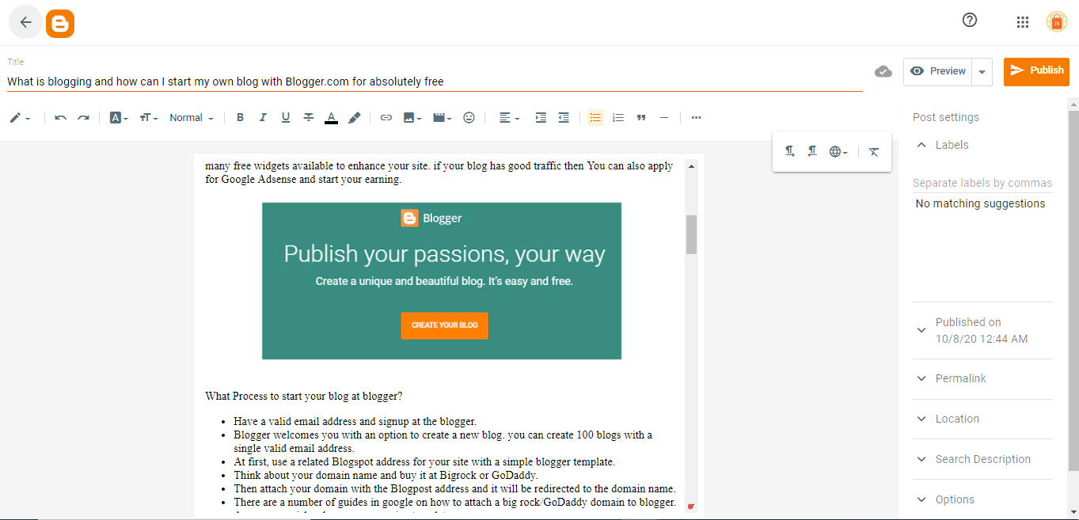The width and height of the screenshot is (1079, 520).
Task: Insert or edit a link
Action: pos(386,118)
